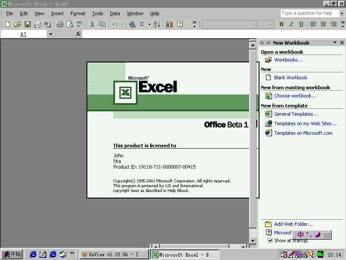Click the E-mail toolbar icon
The height and width of the screenshot is (260, 346).
[x=38, y=24]
